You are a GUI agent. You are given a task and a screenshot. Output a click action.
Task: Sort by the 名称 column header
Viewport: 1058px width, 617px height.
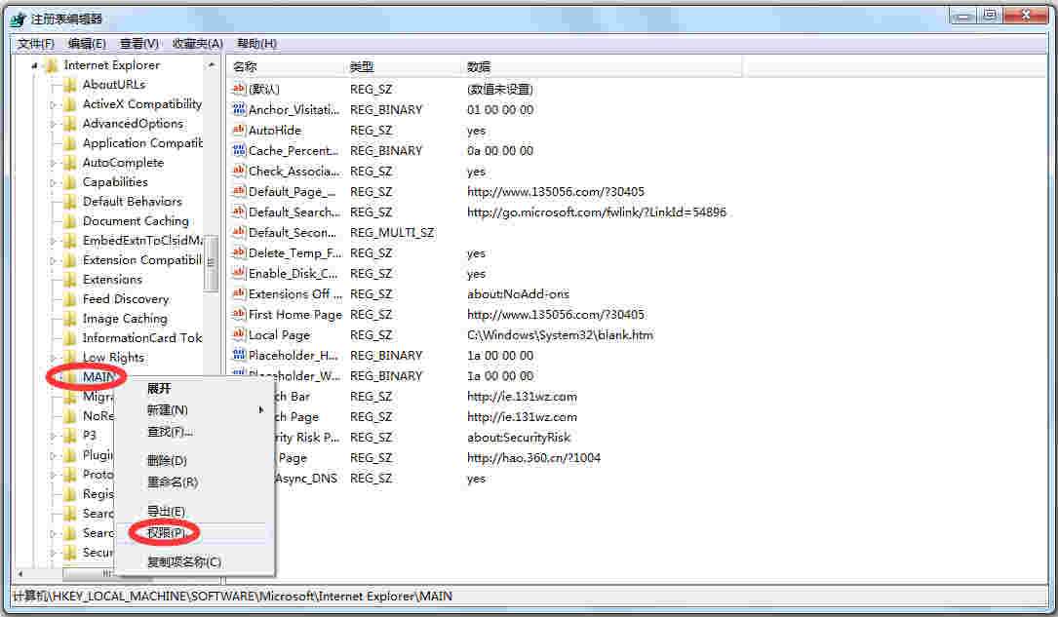[x=286, y=66]
